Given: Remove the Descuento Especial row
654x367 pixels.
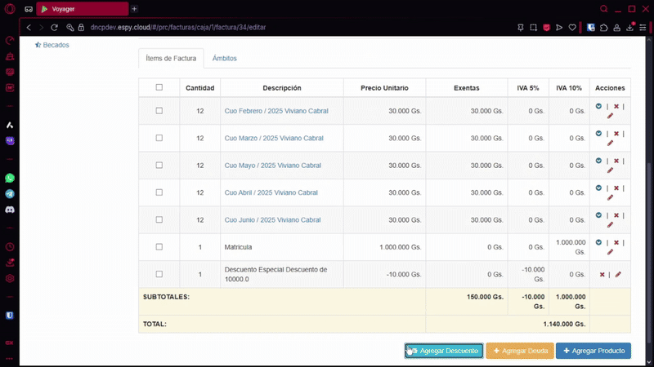Looking at the screenshot, I should (602, 275).
